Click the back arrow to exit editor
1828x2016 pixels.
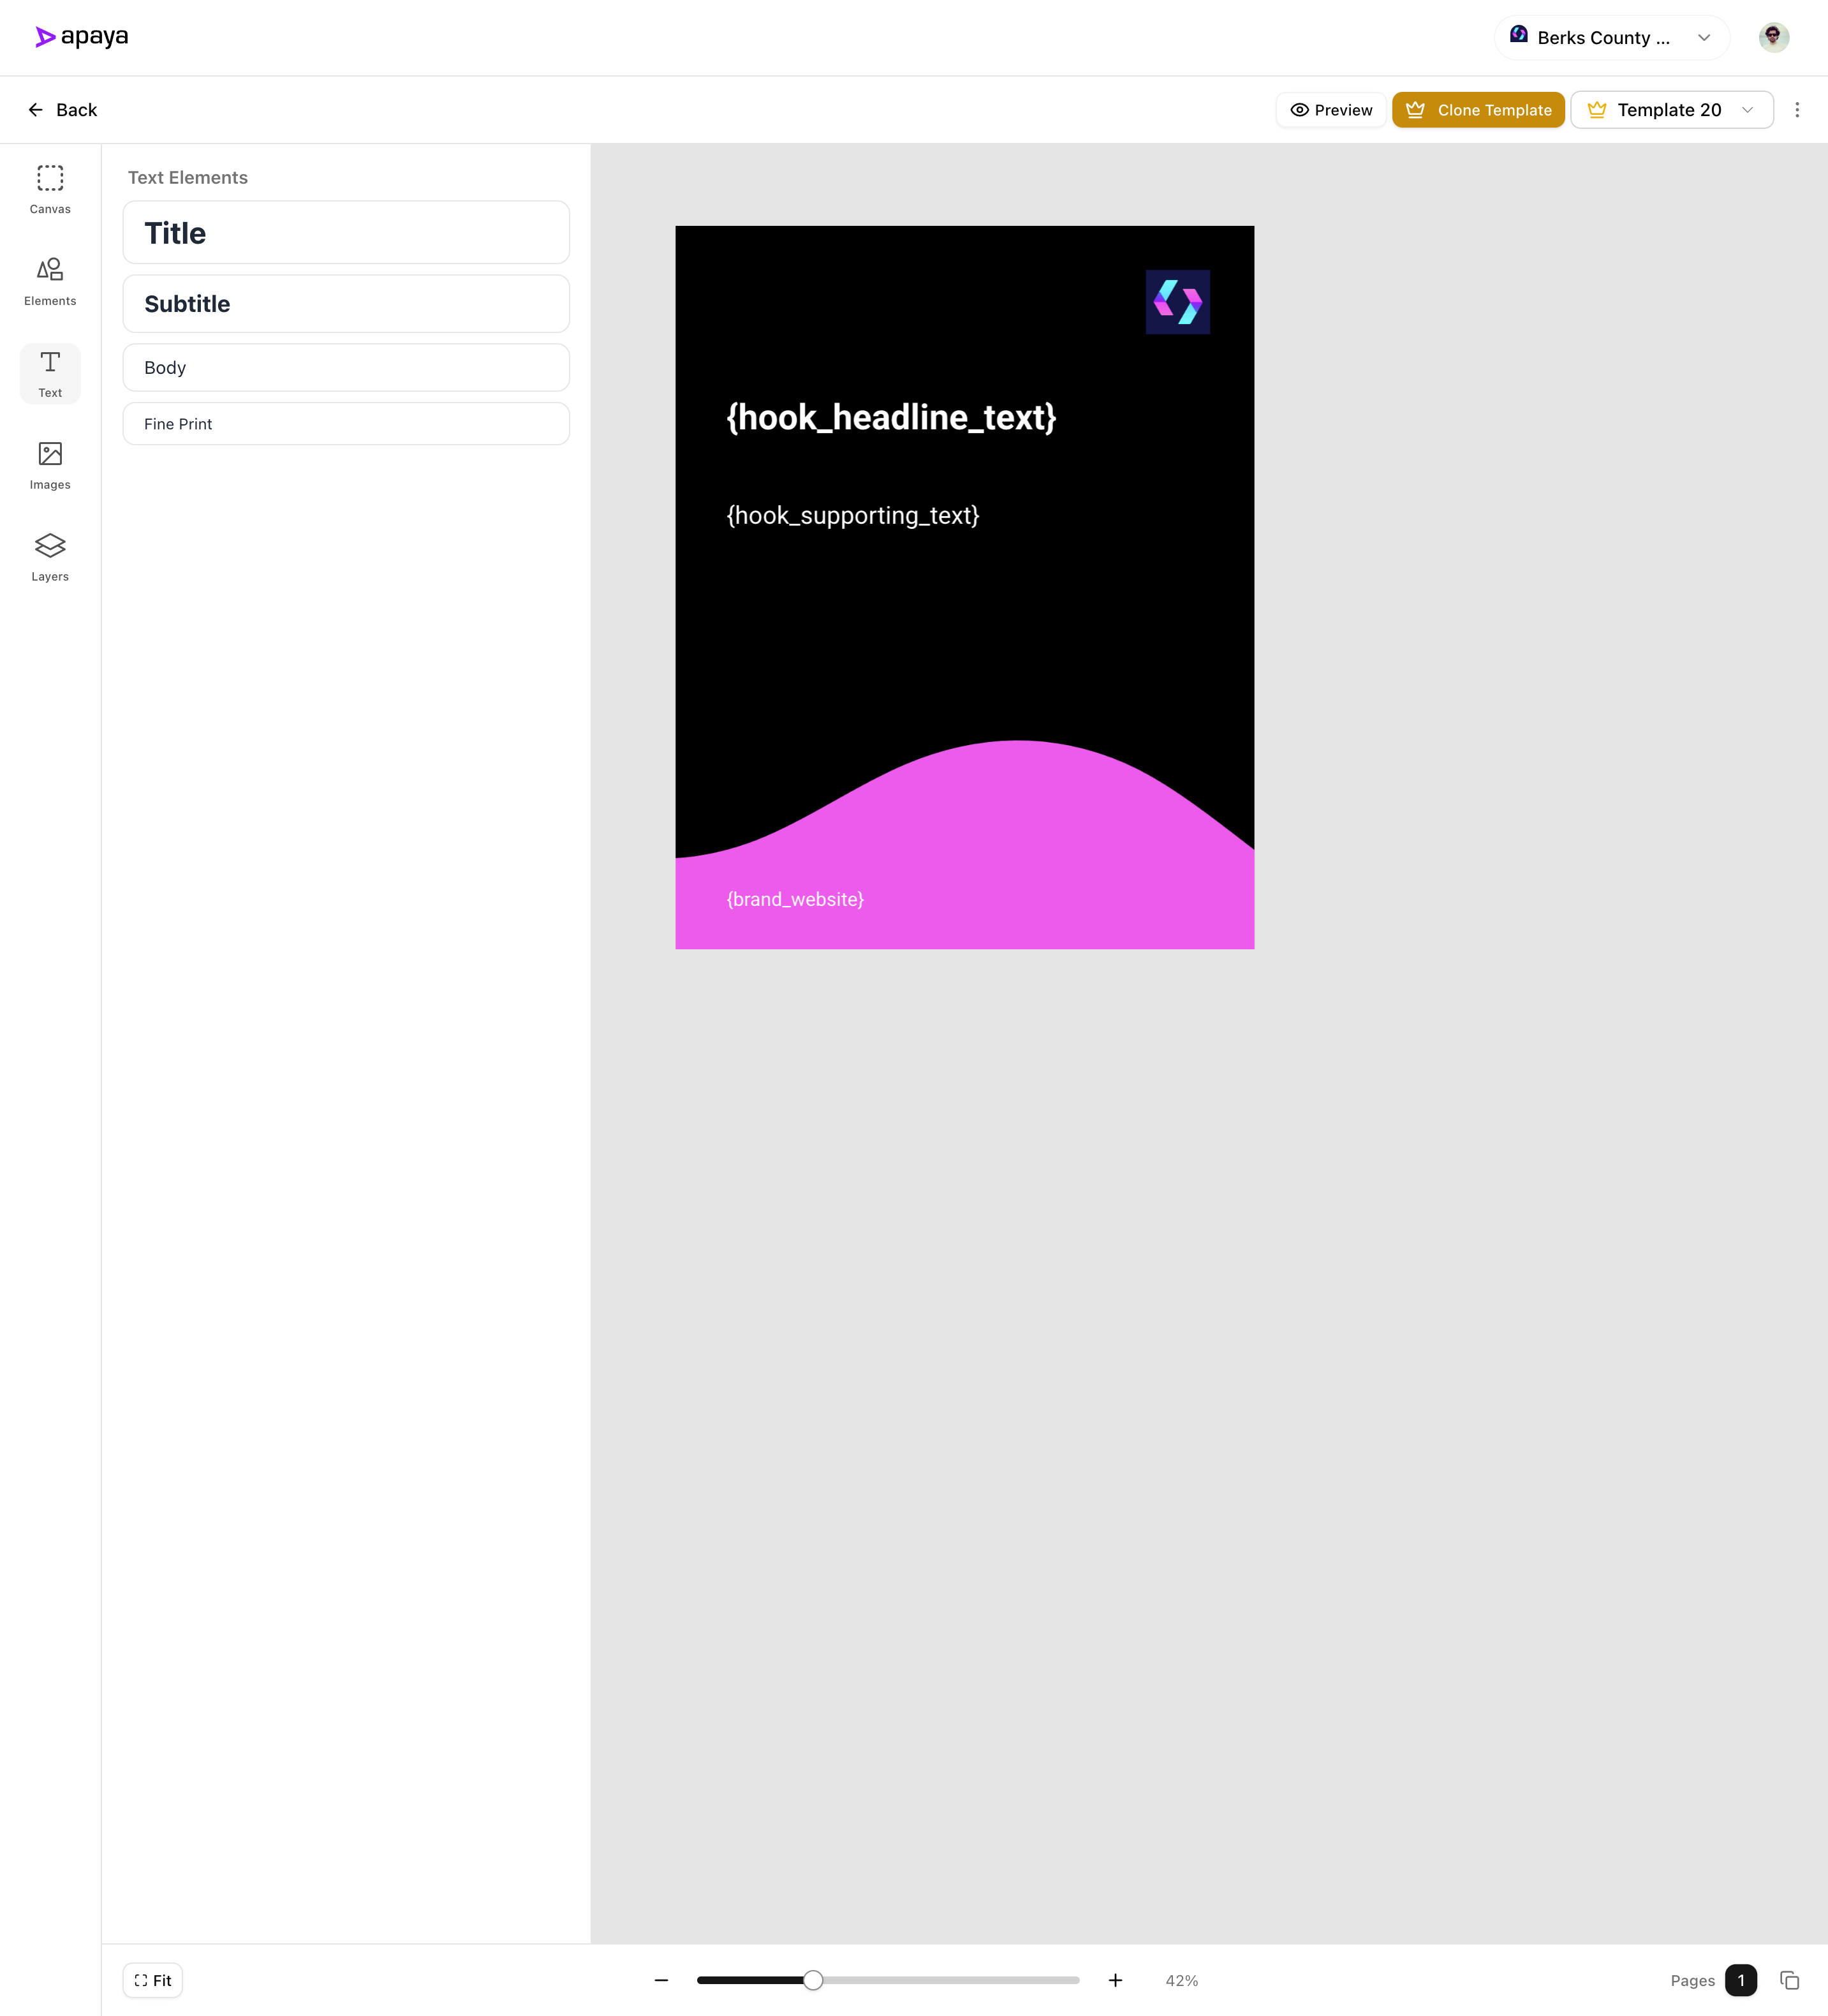(x=36, y=109)
